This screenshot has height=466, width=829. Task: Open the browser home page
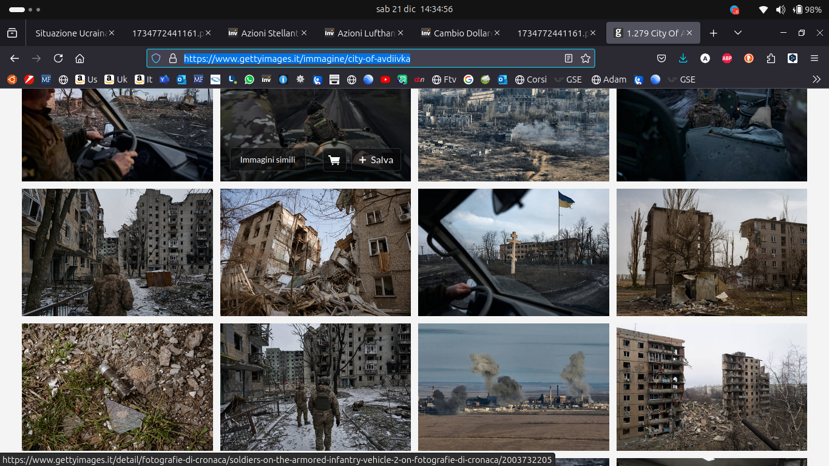coord(80,58)
